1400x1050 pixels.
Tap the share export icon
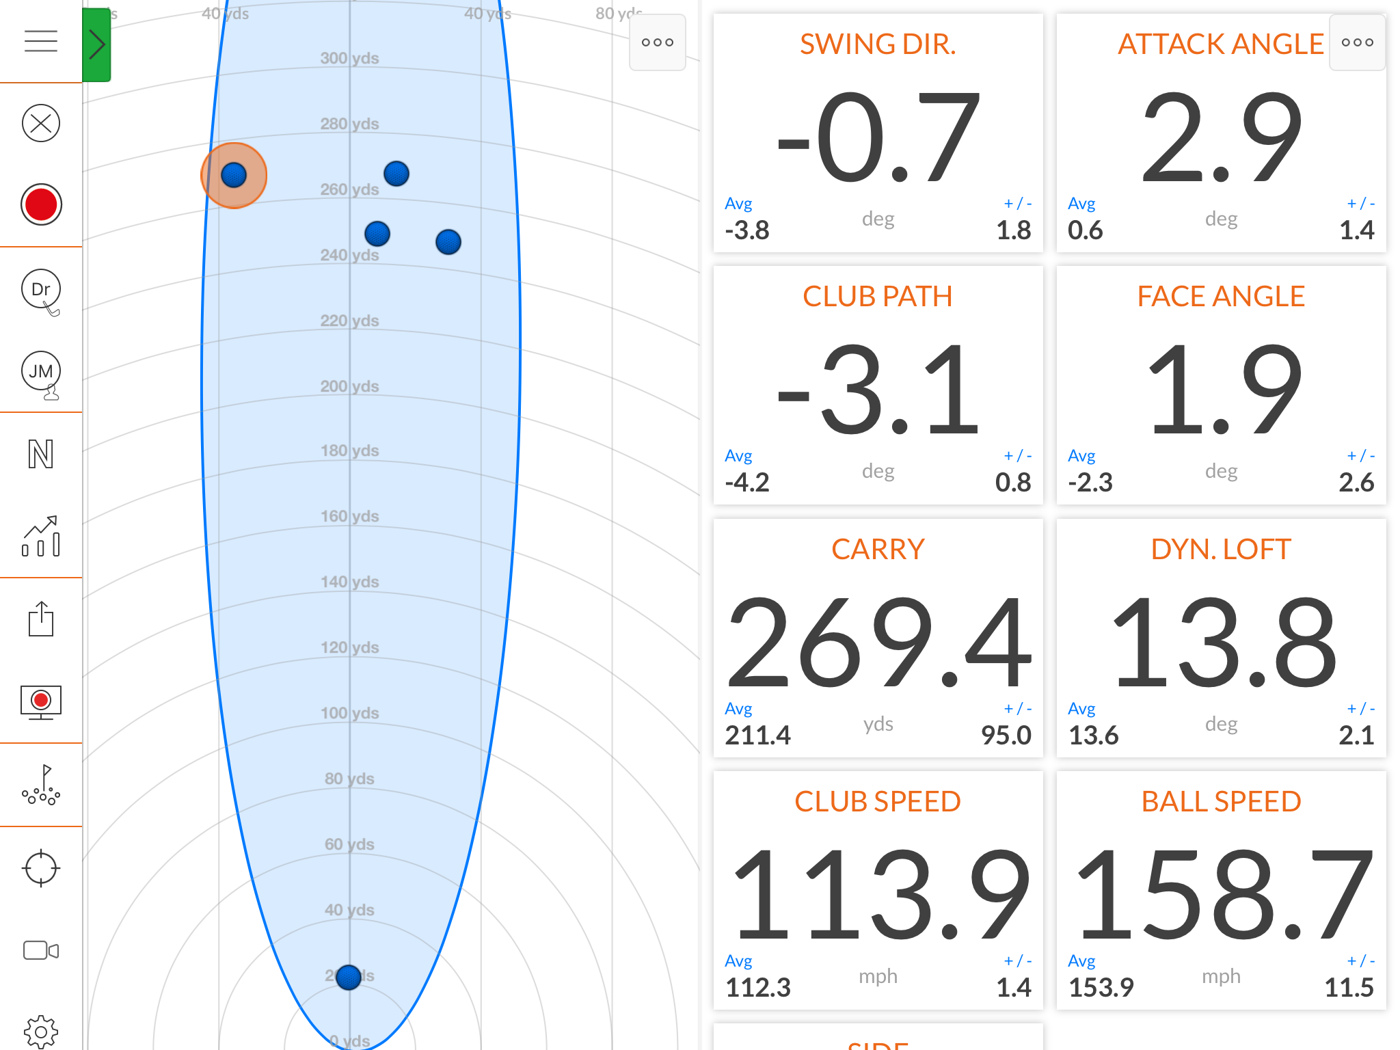pyautogui.click(x=41, y=619)
